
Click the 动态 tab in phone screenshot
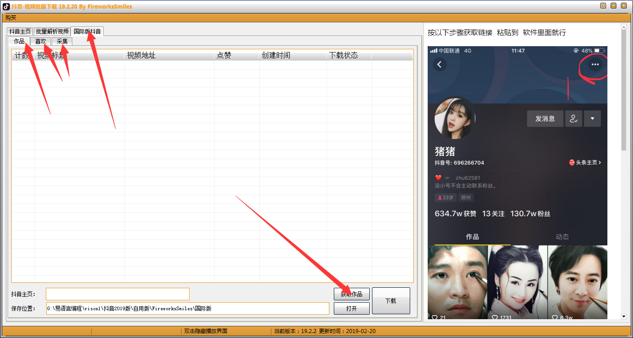coord(562,237)
